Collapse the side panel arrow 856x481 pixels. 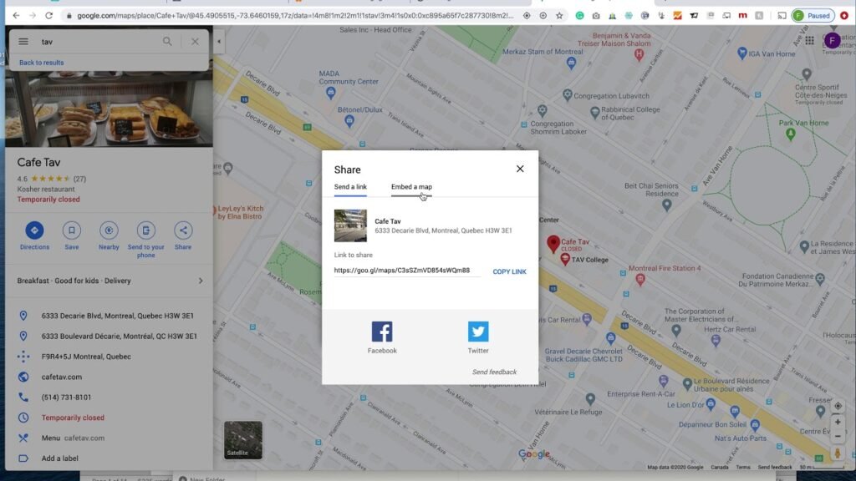pyautogui.click(x=219, y=42)
